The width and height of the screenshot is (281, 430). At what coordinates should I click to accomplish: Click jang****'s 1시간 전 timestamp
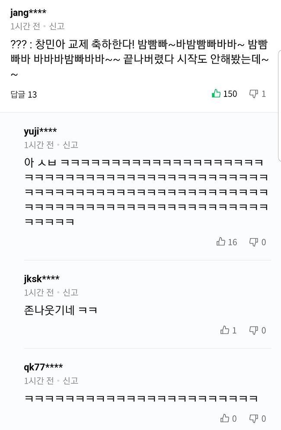21,25
